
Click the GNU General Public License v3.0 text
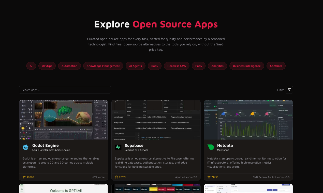click(271, 177)
